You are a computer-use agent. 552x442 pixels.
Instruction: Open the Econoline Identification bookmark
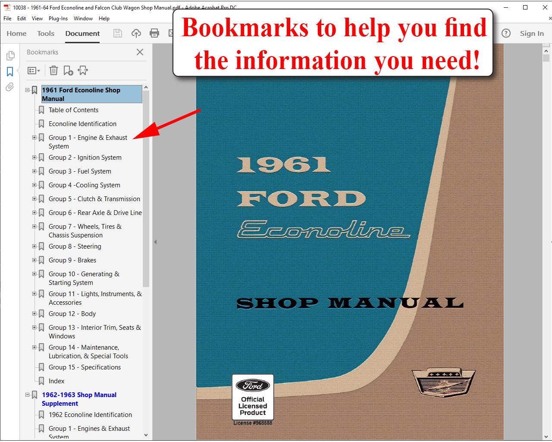[82, 124]
